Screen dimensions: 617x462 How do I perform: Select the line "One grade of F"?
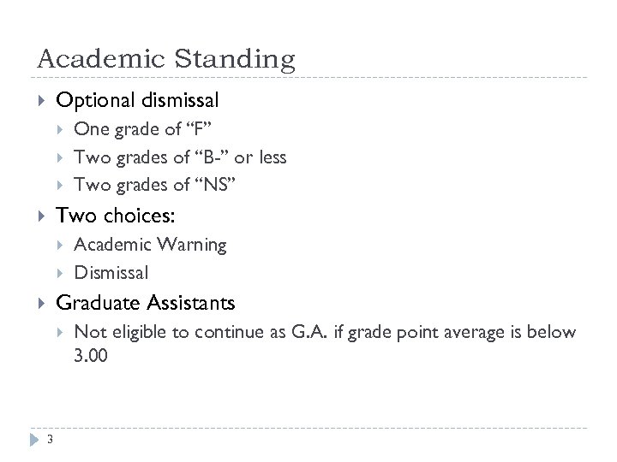pos(143,130)
